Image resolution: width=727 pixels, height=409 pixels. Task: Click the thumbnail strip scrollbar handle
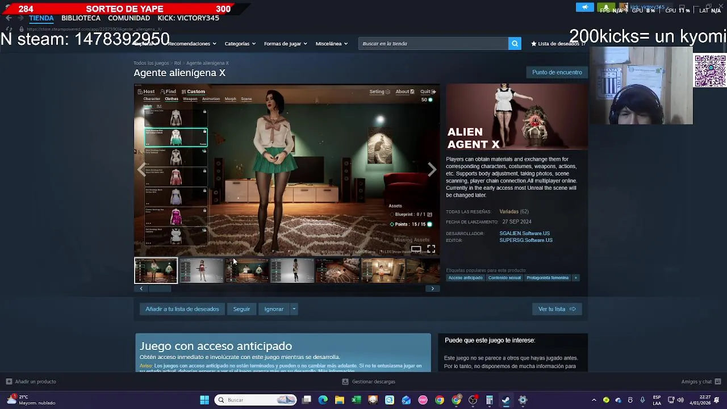(160, 289)
